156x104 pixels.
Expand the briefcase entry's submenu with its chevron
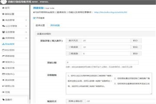tap(26, 38)
